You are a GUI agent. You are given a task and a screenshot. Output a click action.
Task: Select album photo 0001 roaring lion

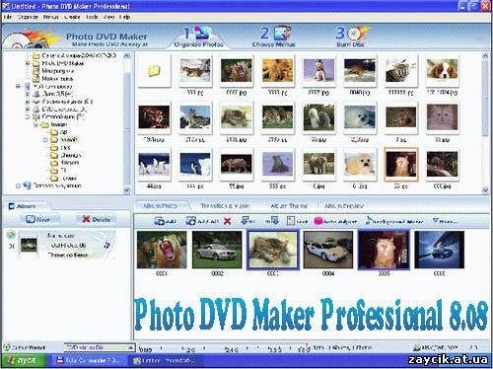click(162, 250)
